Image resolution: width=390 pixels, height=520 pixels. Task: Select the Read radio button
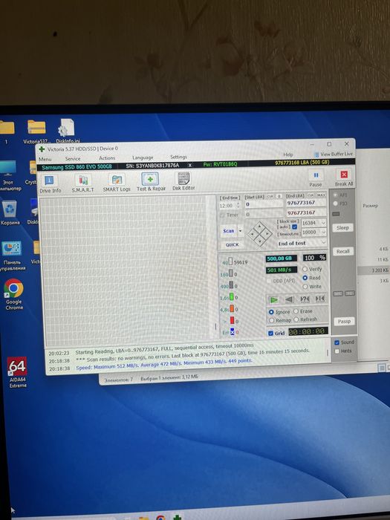(305, 278)
